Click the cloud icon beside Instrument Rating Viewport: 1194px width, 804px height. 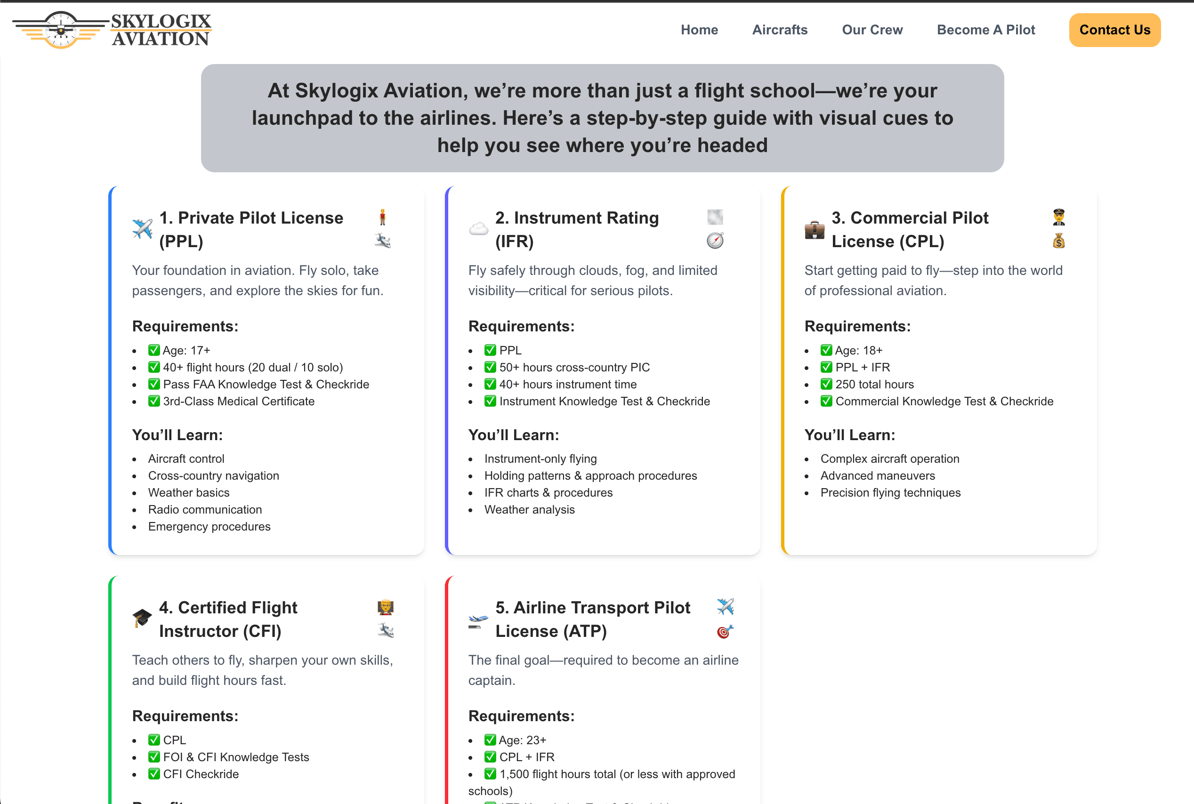(x=478, y=229)
